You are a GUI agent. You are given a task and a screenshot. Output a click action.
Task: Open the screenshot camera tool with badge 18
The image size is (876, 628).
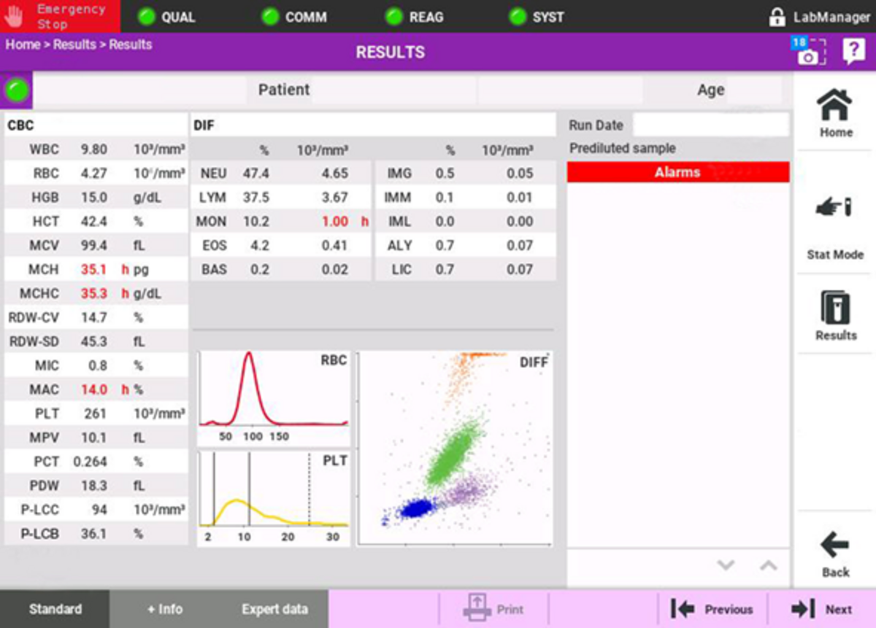807,51
